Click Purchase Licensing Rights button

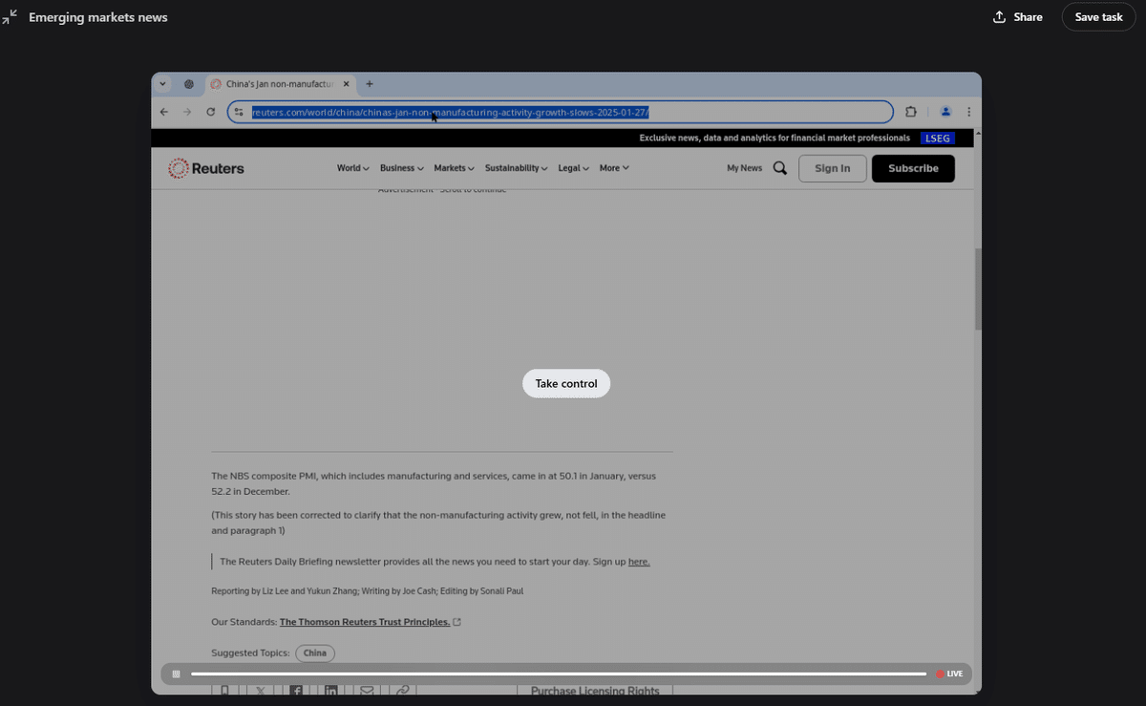(x=595, y=691)
